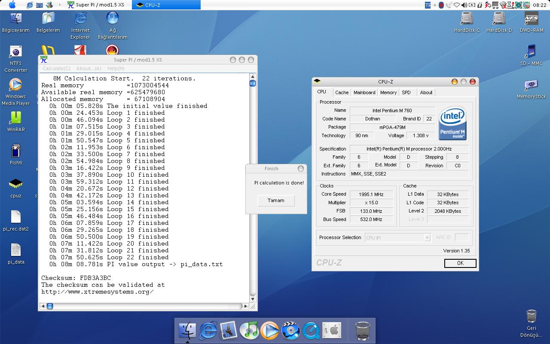The image size is (550, 344).
Task: Open cpuz desktop shortcut
Action: point(15,188)
